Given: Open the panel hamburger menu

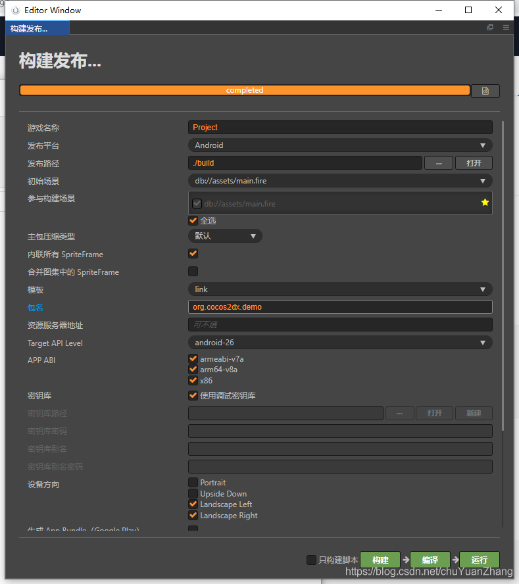Looking at the screenshot, I should [506, 28].
